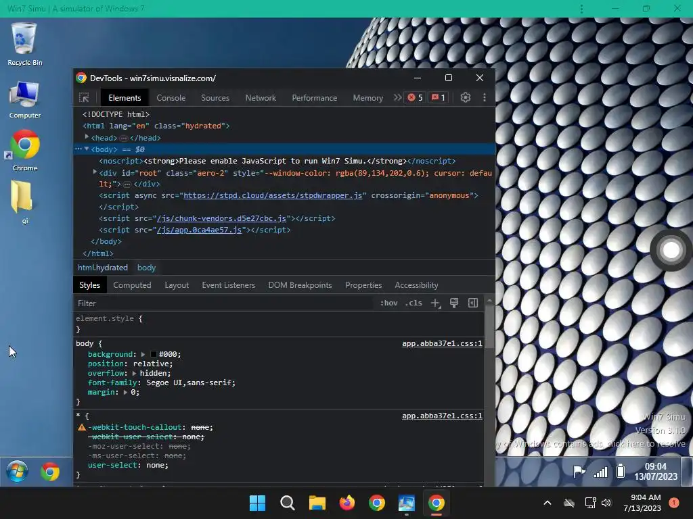Click the Action Center flag tray icon

coord(579,472)
